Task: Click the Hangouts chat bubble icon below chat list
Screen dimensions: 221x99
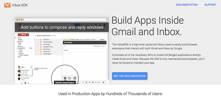Action: click(x=25, y=83)
